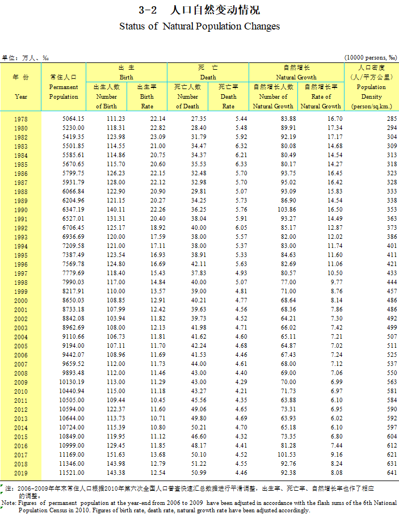Click the "Natural Growth" group header
The width and height of the screenshot is (399, 514).
point(296,72)
